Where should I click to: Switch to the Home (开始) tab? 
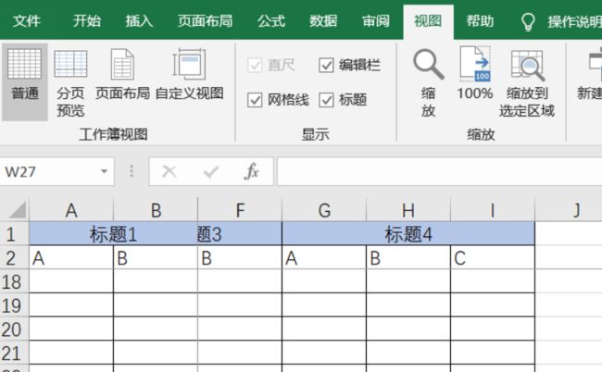pyautogui.click(x=87, y=21)
